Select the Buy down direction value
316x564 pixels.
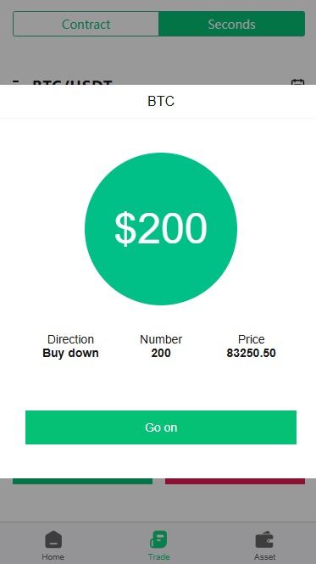click(x=70, y=353)
